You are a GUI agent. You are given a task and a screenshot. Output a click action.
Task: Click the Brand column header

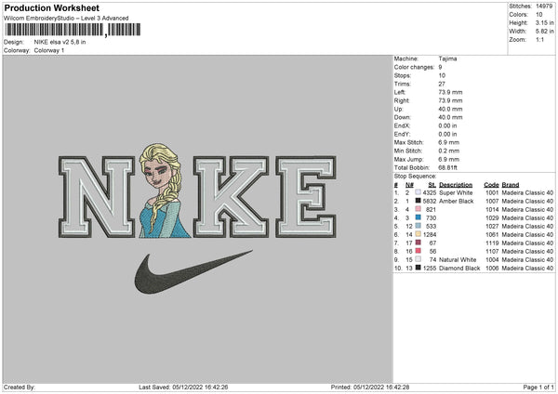coord(511,185)
